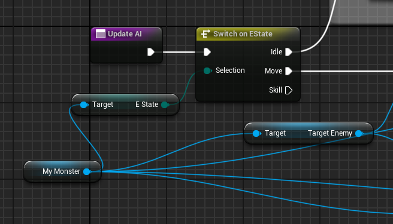Click the Target Enemy output pin
393x224 pixels.
[x=359, y=133]
